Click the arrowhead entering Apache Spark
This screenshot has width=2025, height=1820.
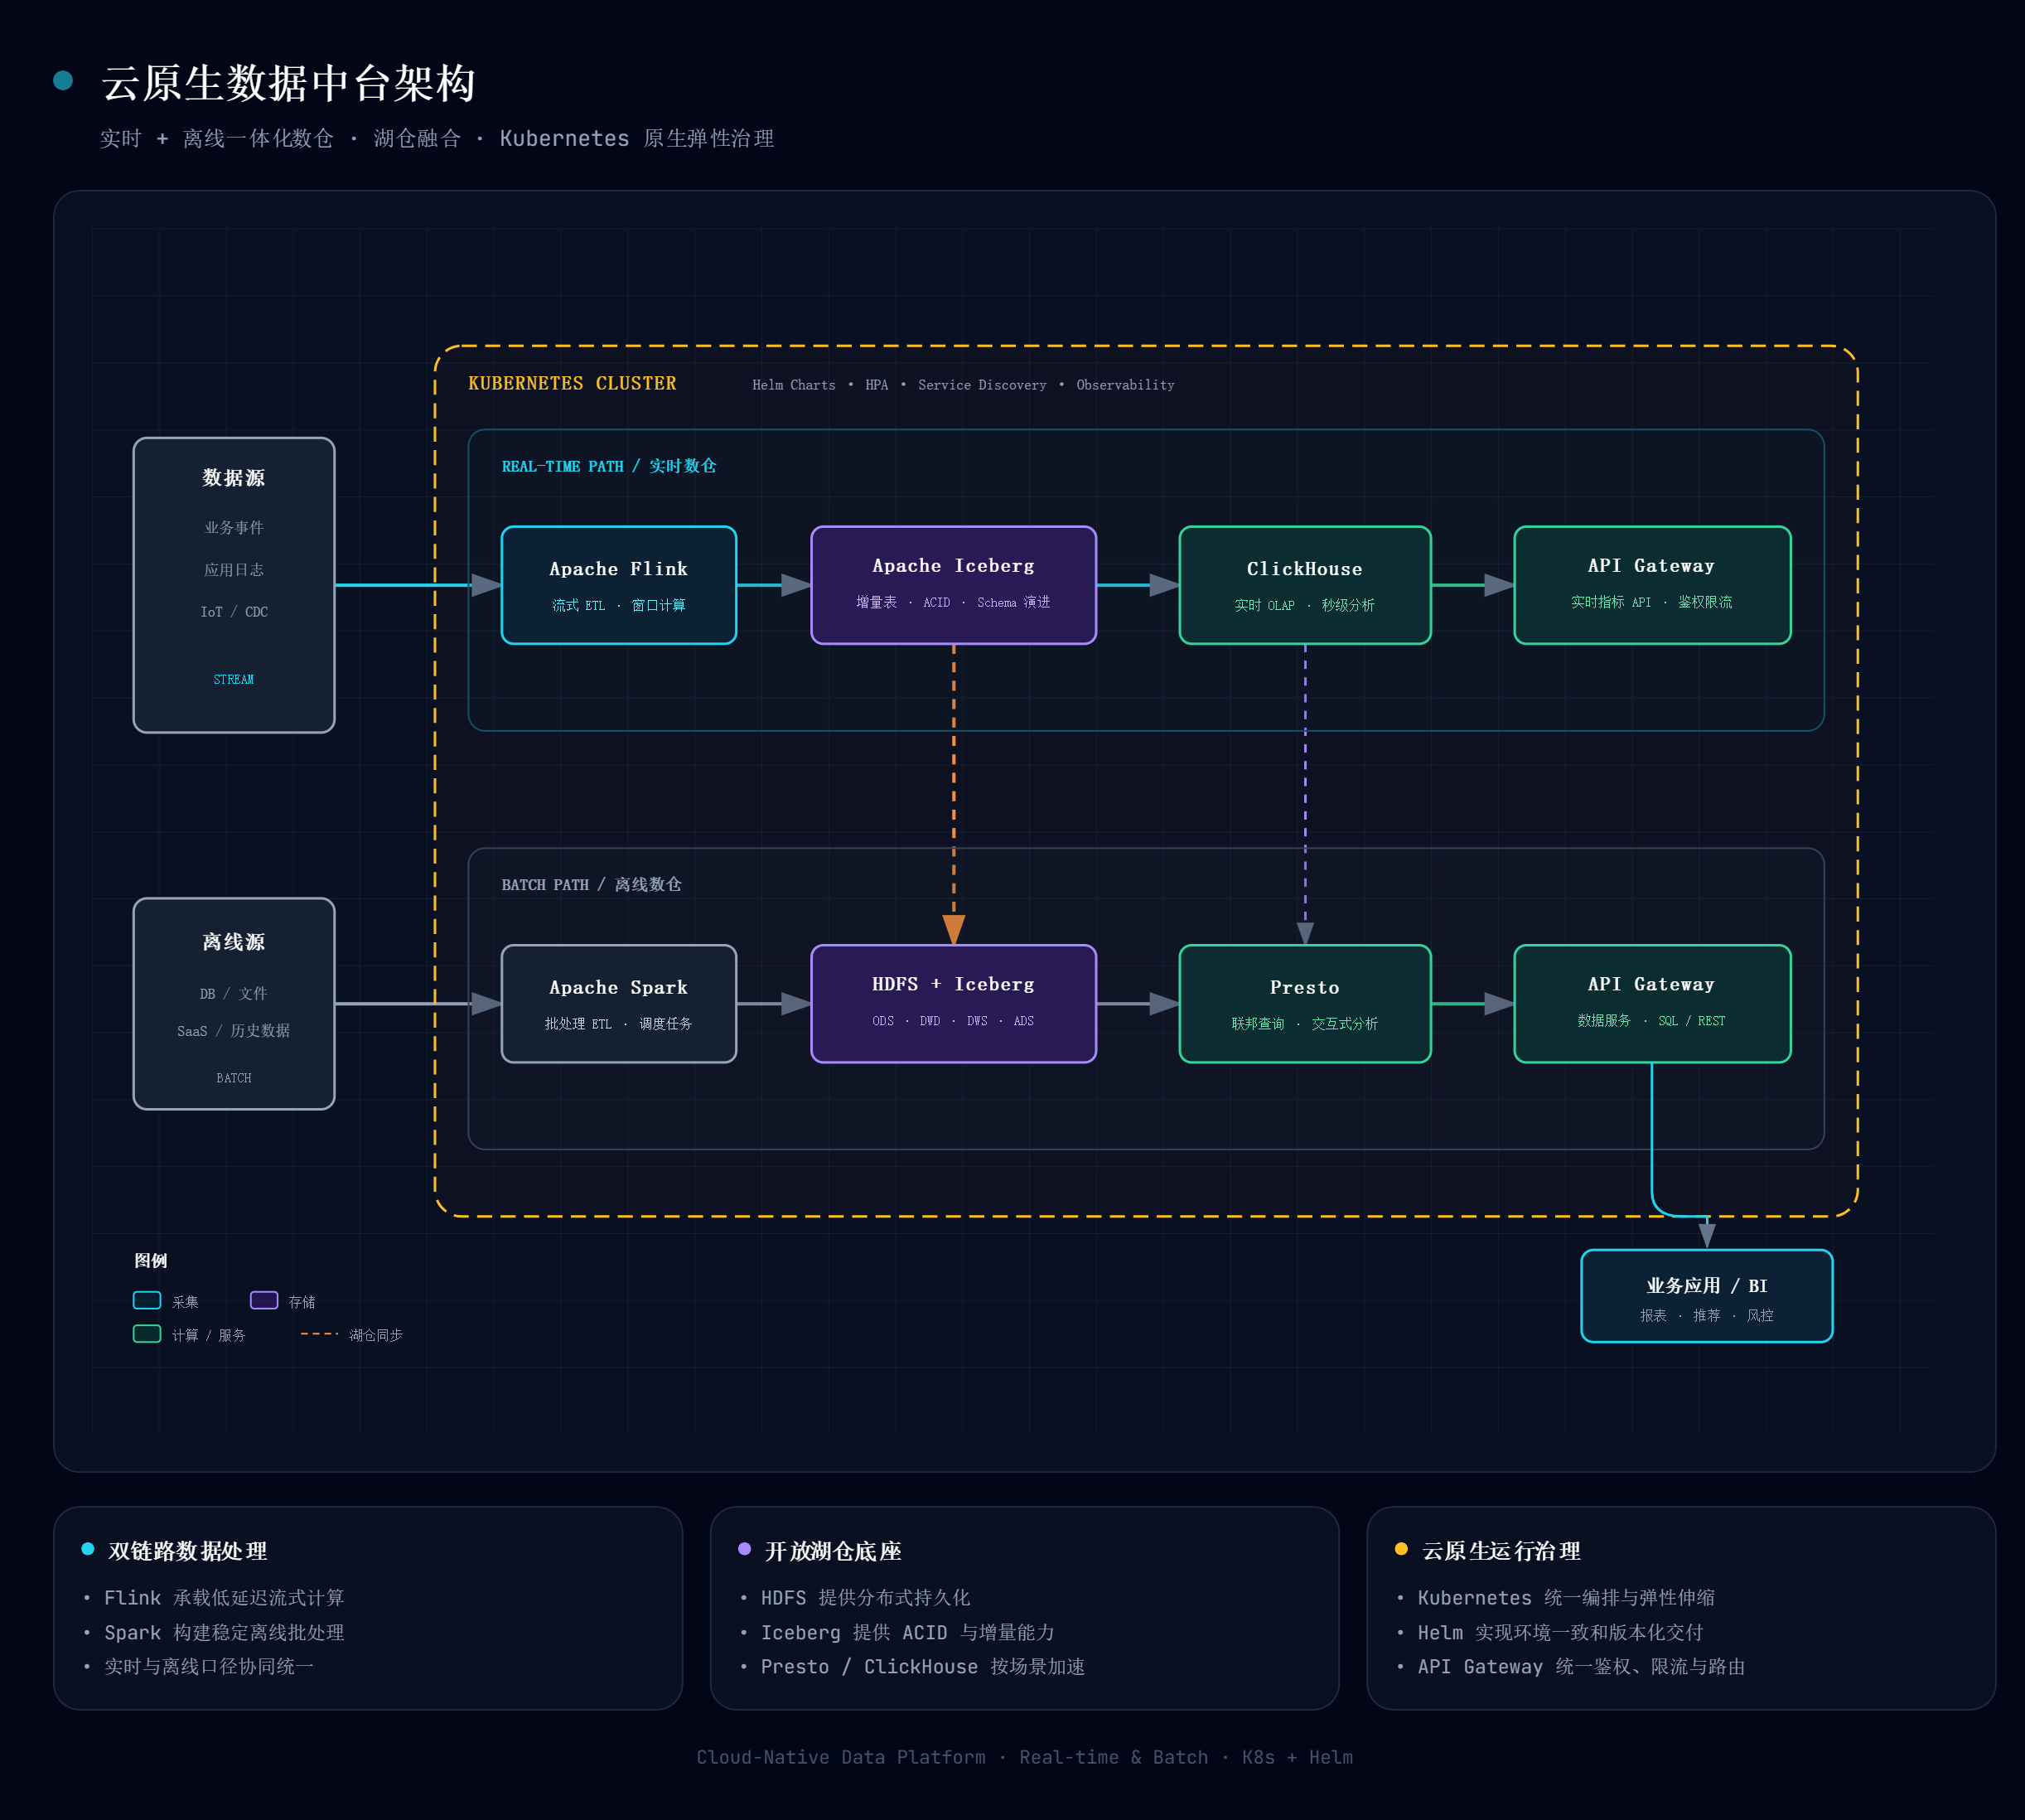(x=486, y=1003)
